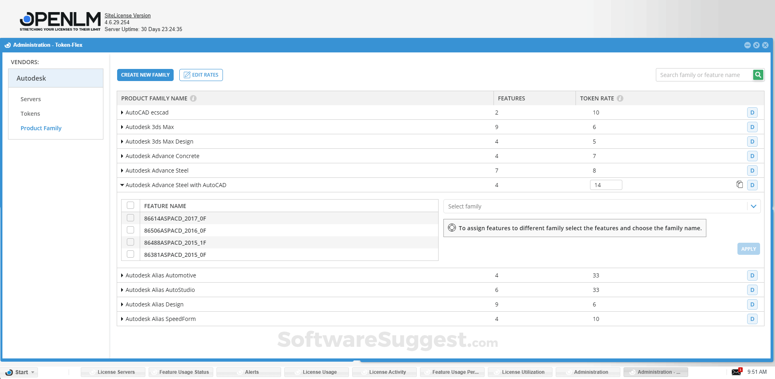Image resolution: width=775 pixels, height=379 pixels.
Task: Click the green search magnifier icon
Action: point(758,75)
